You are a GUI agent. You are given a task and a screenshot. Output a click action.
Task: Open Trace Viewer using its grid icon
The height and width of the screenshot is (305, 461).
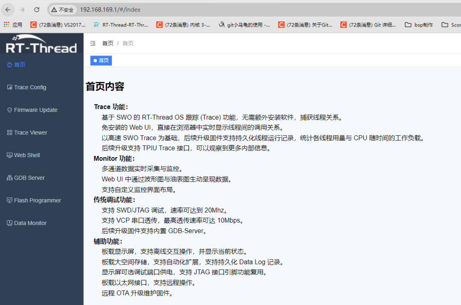click(x=9, y=132)
